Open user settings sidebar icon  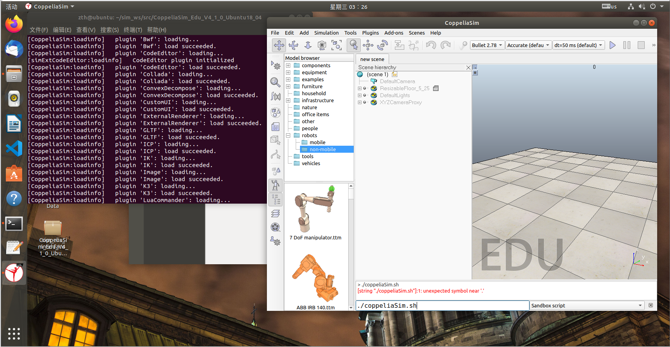[275, 241]
